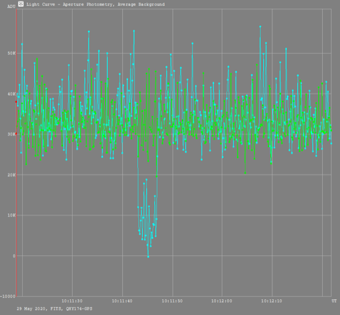Image resolution: width=340 pixels, height=315 pixels.
Task: Click the ADU axis unit label
Action: click(11, 7)
